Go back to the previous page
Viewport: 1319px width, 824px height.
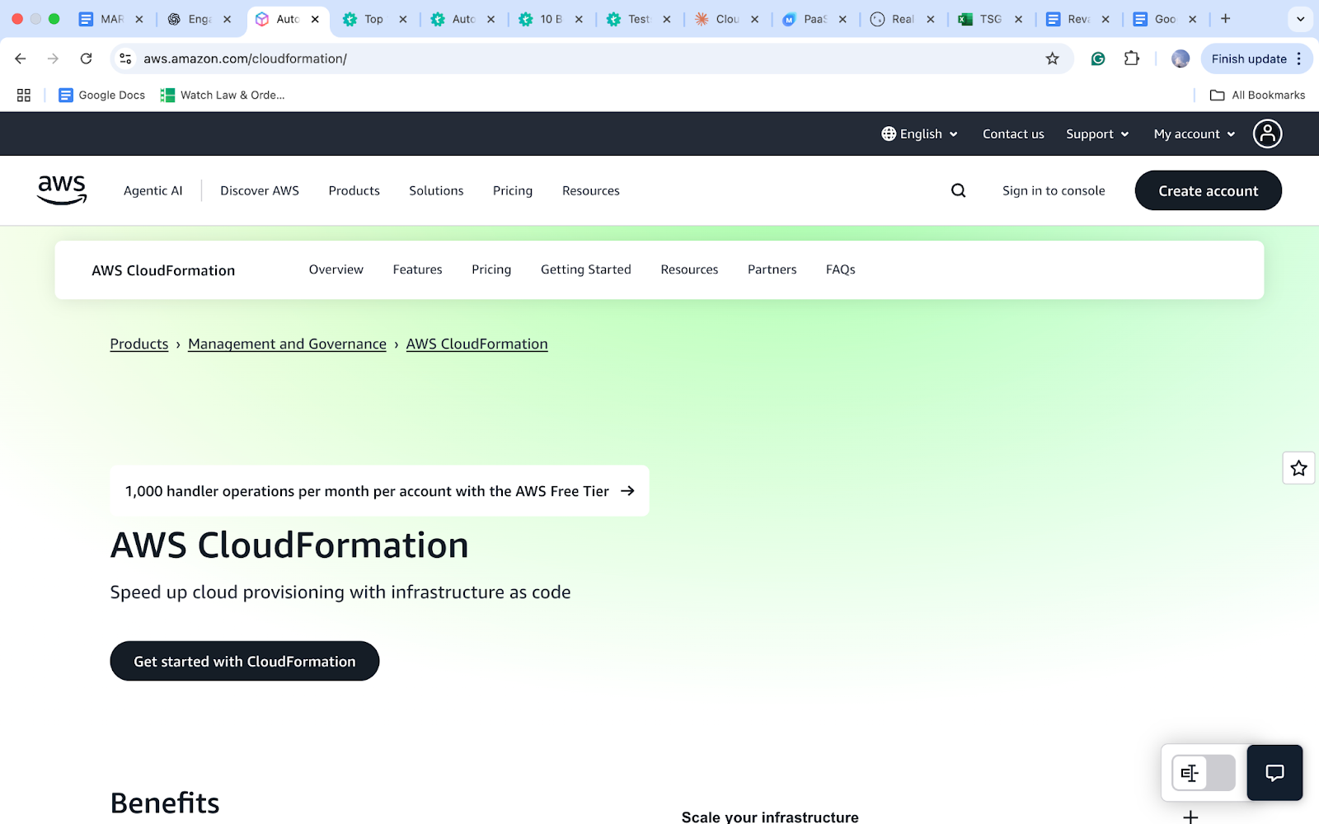21,59
